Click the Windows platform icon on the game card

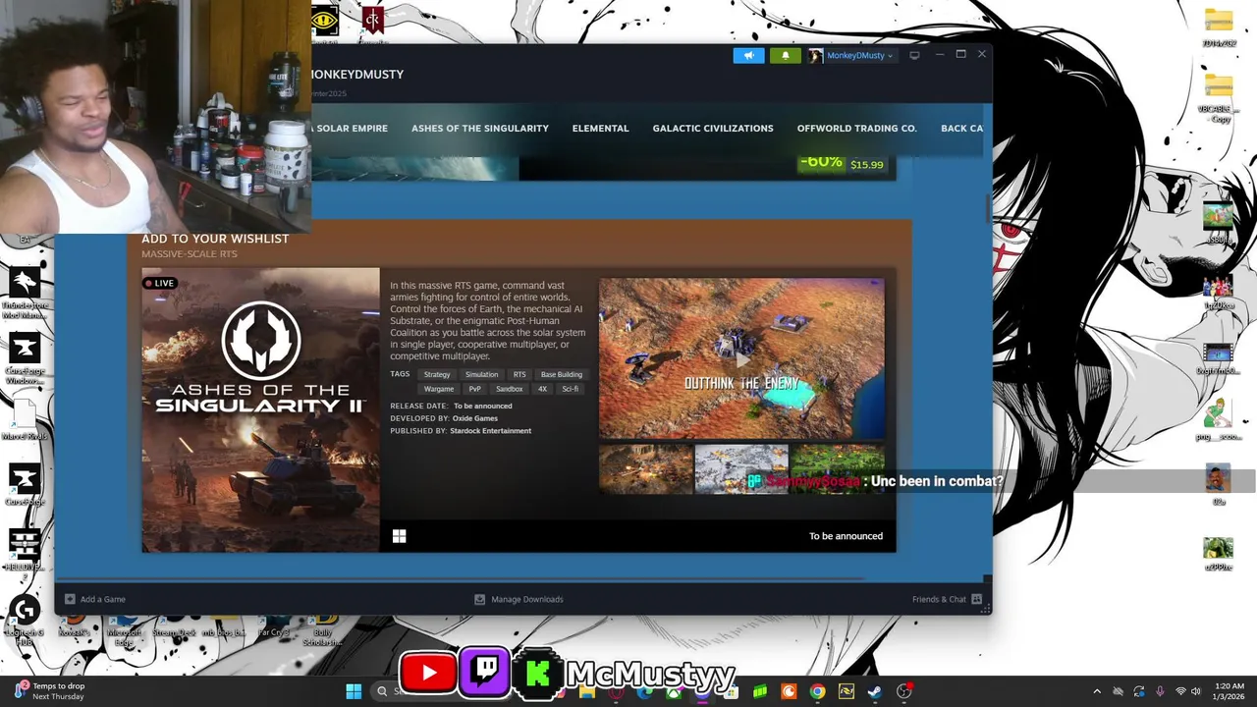click(399, 536)
